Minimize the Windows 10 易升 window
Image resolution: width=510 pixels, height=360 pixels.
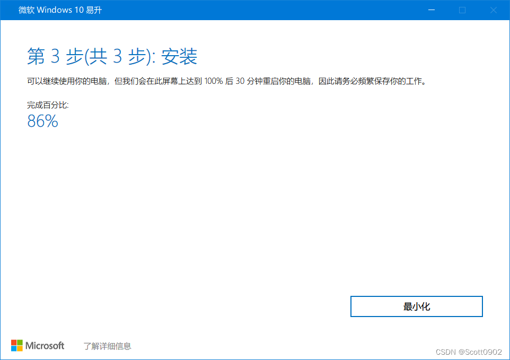coord(432,10)
